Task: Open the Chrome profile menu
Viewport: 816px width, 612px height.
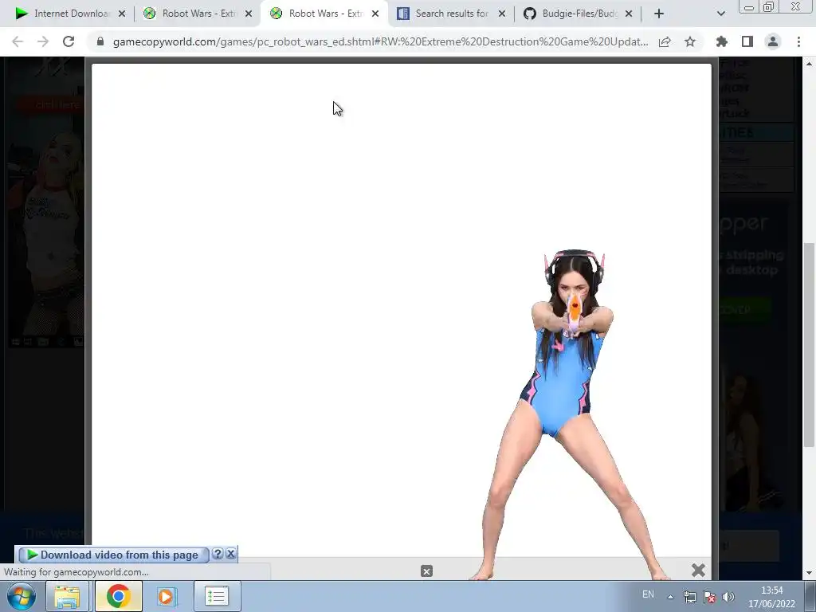Action: pyautogui.click(x=773, y=41)
